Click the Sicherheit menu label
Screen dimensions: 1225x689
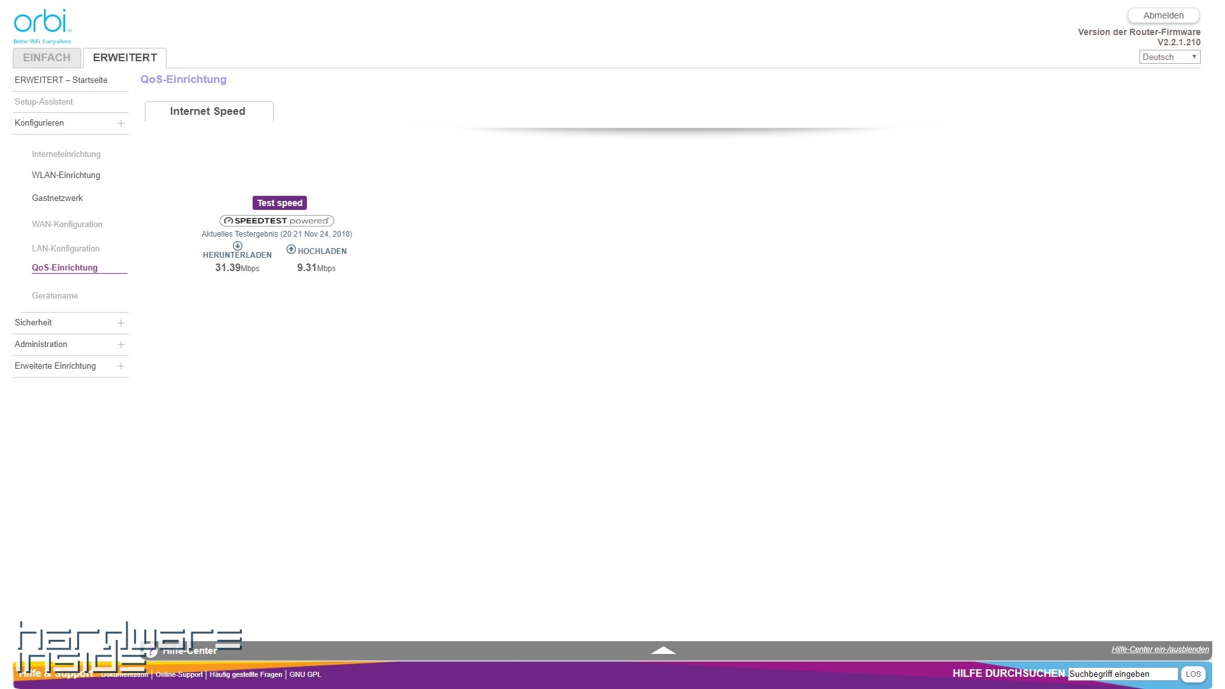click(33, 322)
